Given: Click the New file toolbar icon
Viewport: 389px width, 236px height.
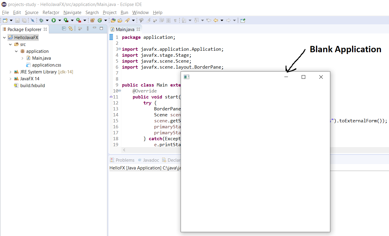Looking at the screenshot, I should click(5, 20).
